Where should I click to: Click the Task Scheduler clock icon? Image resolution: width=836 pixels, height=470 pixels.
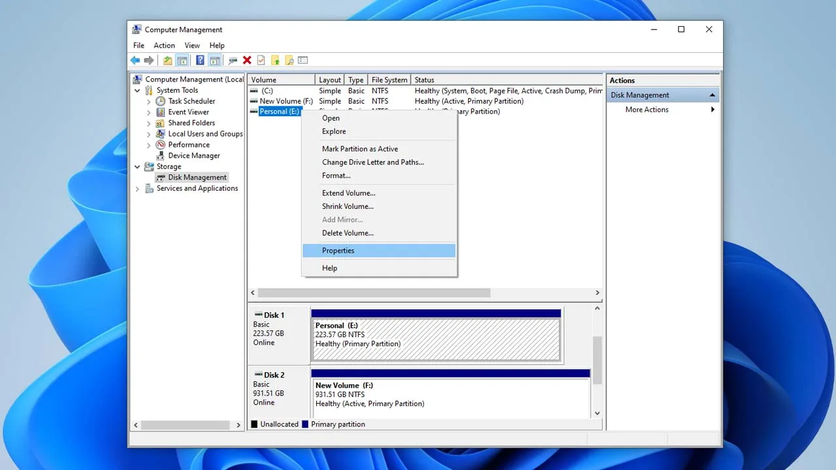(x=161, y=101)
